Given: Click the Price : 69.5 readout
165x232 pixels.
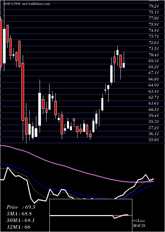Looking at the screenshot, I should tap(21, 207).
